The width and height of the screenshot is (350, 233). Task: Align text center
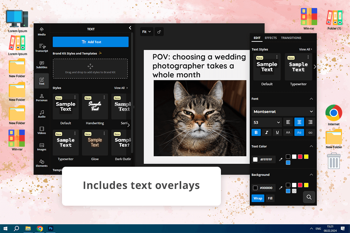point(299,122)
